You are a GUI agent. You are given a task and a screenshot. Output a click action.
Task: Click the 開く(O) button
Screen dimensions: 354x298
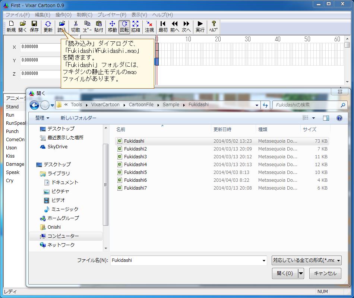(x=285, y=273)
